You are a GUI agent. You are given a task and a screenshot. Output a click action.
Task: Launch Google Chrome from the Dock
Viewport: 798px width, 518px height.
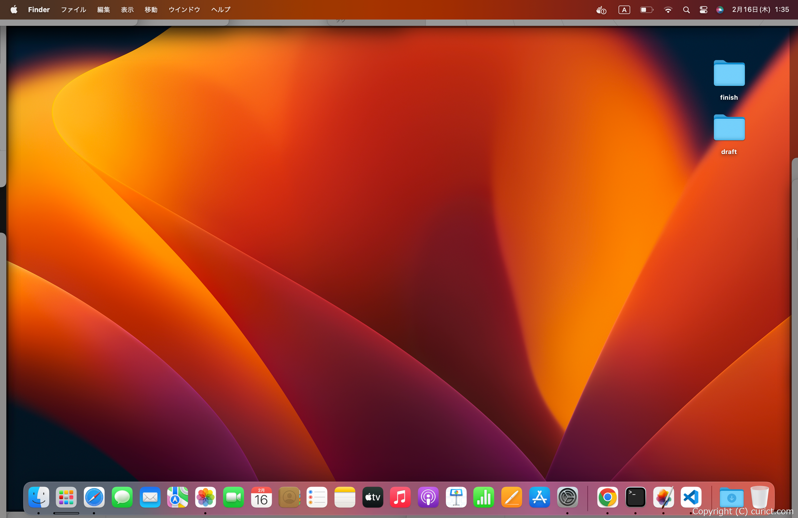(607, 497)
